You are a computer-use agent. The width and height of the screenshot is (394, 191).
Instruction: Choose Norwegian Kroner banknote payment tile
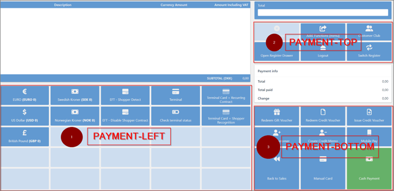[75, 116]
